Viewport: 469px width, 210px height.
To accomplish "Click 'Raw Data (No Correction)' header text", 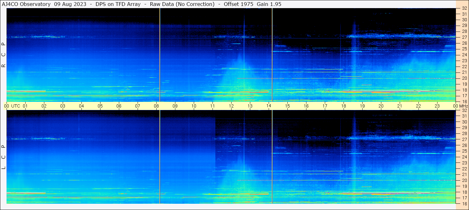I will pos(182,4).
